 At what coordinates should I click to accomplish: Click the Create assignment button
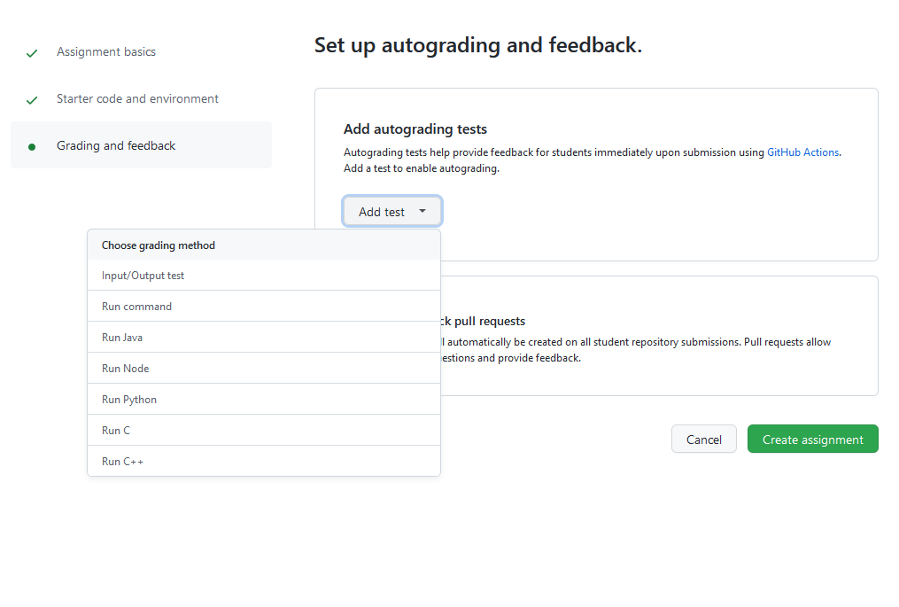812,439
